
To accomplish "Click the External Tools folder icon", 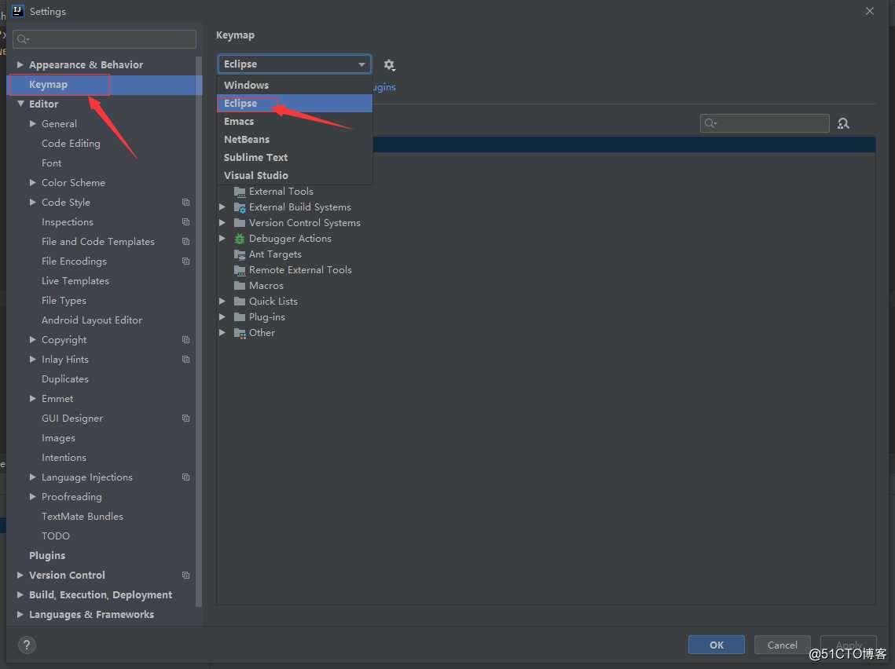I will [x=240, y=192].
